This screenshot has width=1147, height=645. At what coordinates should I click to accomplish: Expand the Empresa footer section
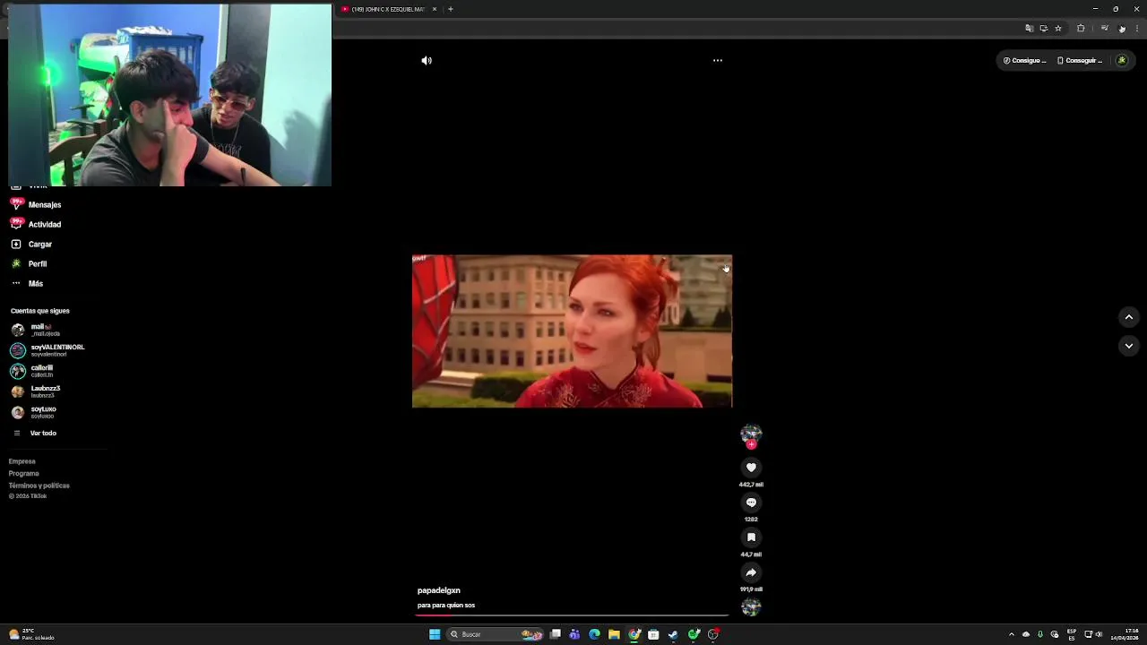pyautogui.click(x=22, y=461)
